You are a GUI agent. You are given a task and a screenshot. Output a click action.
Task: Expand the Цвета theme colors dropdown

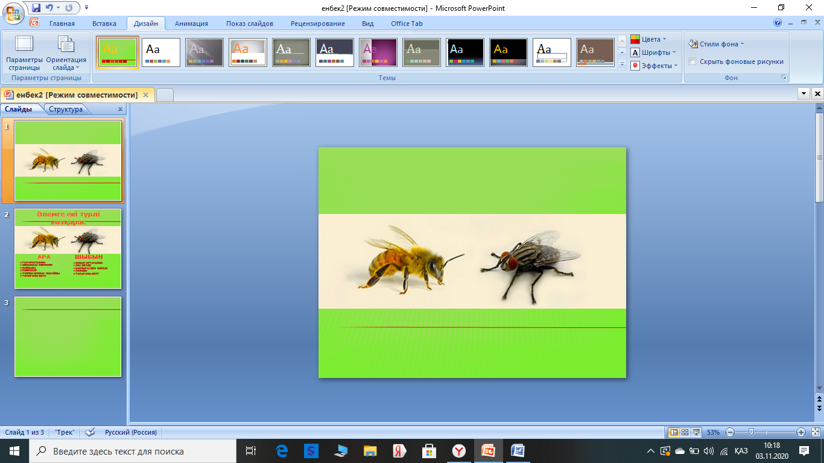(x=649, y=39)
